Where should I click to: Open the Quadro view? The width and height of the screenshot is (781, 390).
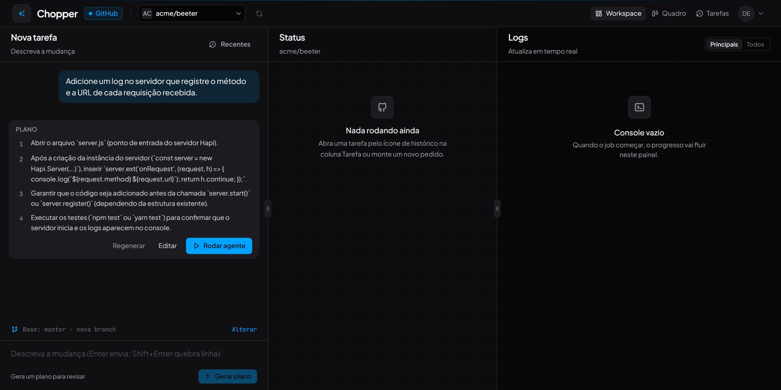pos(669,13)
